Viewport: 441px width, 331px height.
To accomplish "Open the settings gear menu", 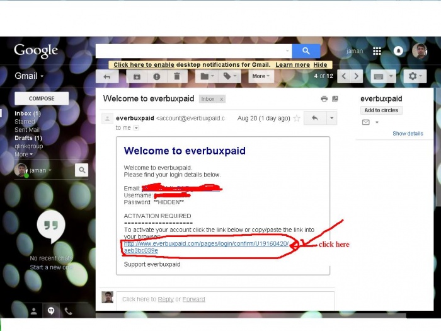I will tap(415, 76).
